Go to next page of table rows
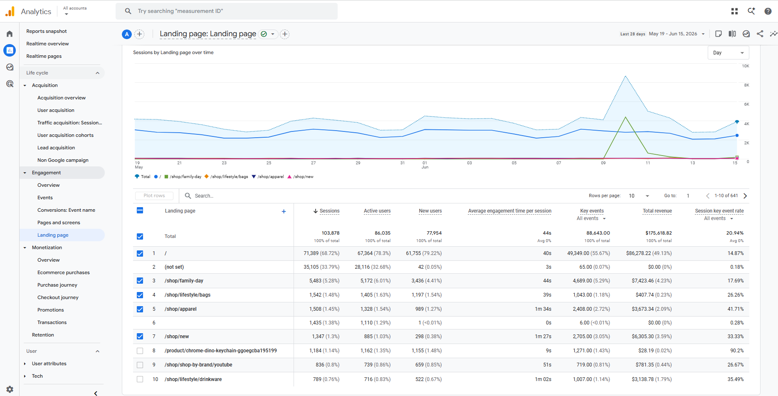 tap(745, 196)
